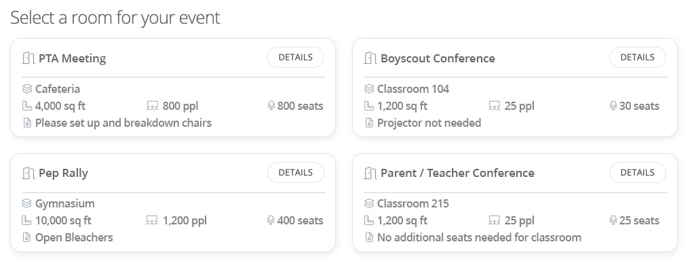This screenshot has width=690, height=261.
Task: Click the door icon beside PTA Meeting
Action: click(28, 58)
